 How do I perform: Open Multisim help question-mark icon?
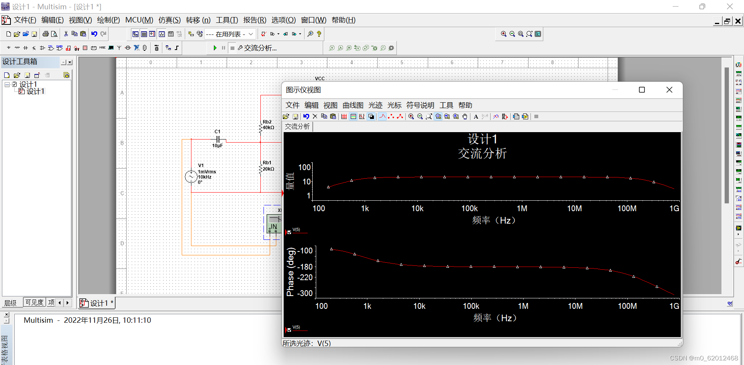pyautogui.click(x=319, y=34)
